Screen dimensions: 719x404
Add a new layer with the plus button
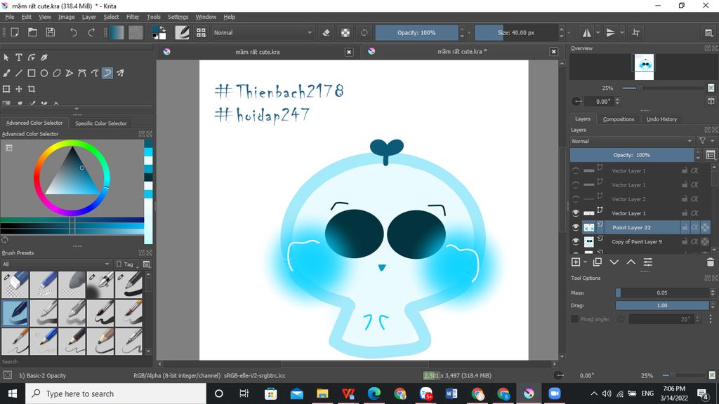tap(576, 262)
